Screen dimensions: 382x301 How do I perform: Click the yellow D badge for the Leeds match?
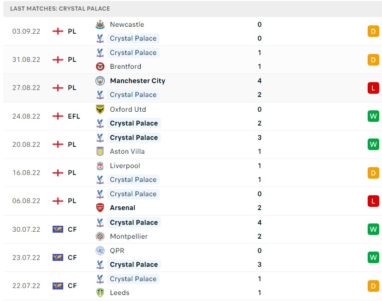373,286
